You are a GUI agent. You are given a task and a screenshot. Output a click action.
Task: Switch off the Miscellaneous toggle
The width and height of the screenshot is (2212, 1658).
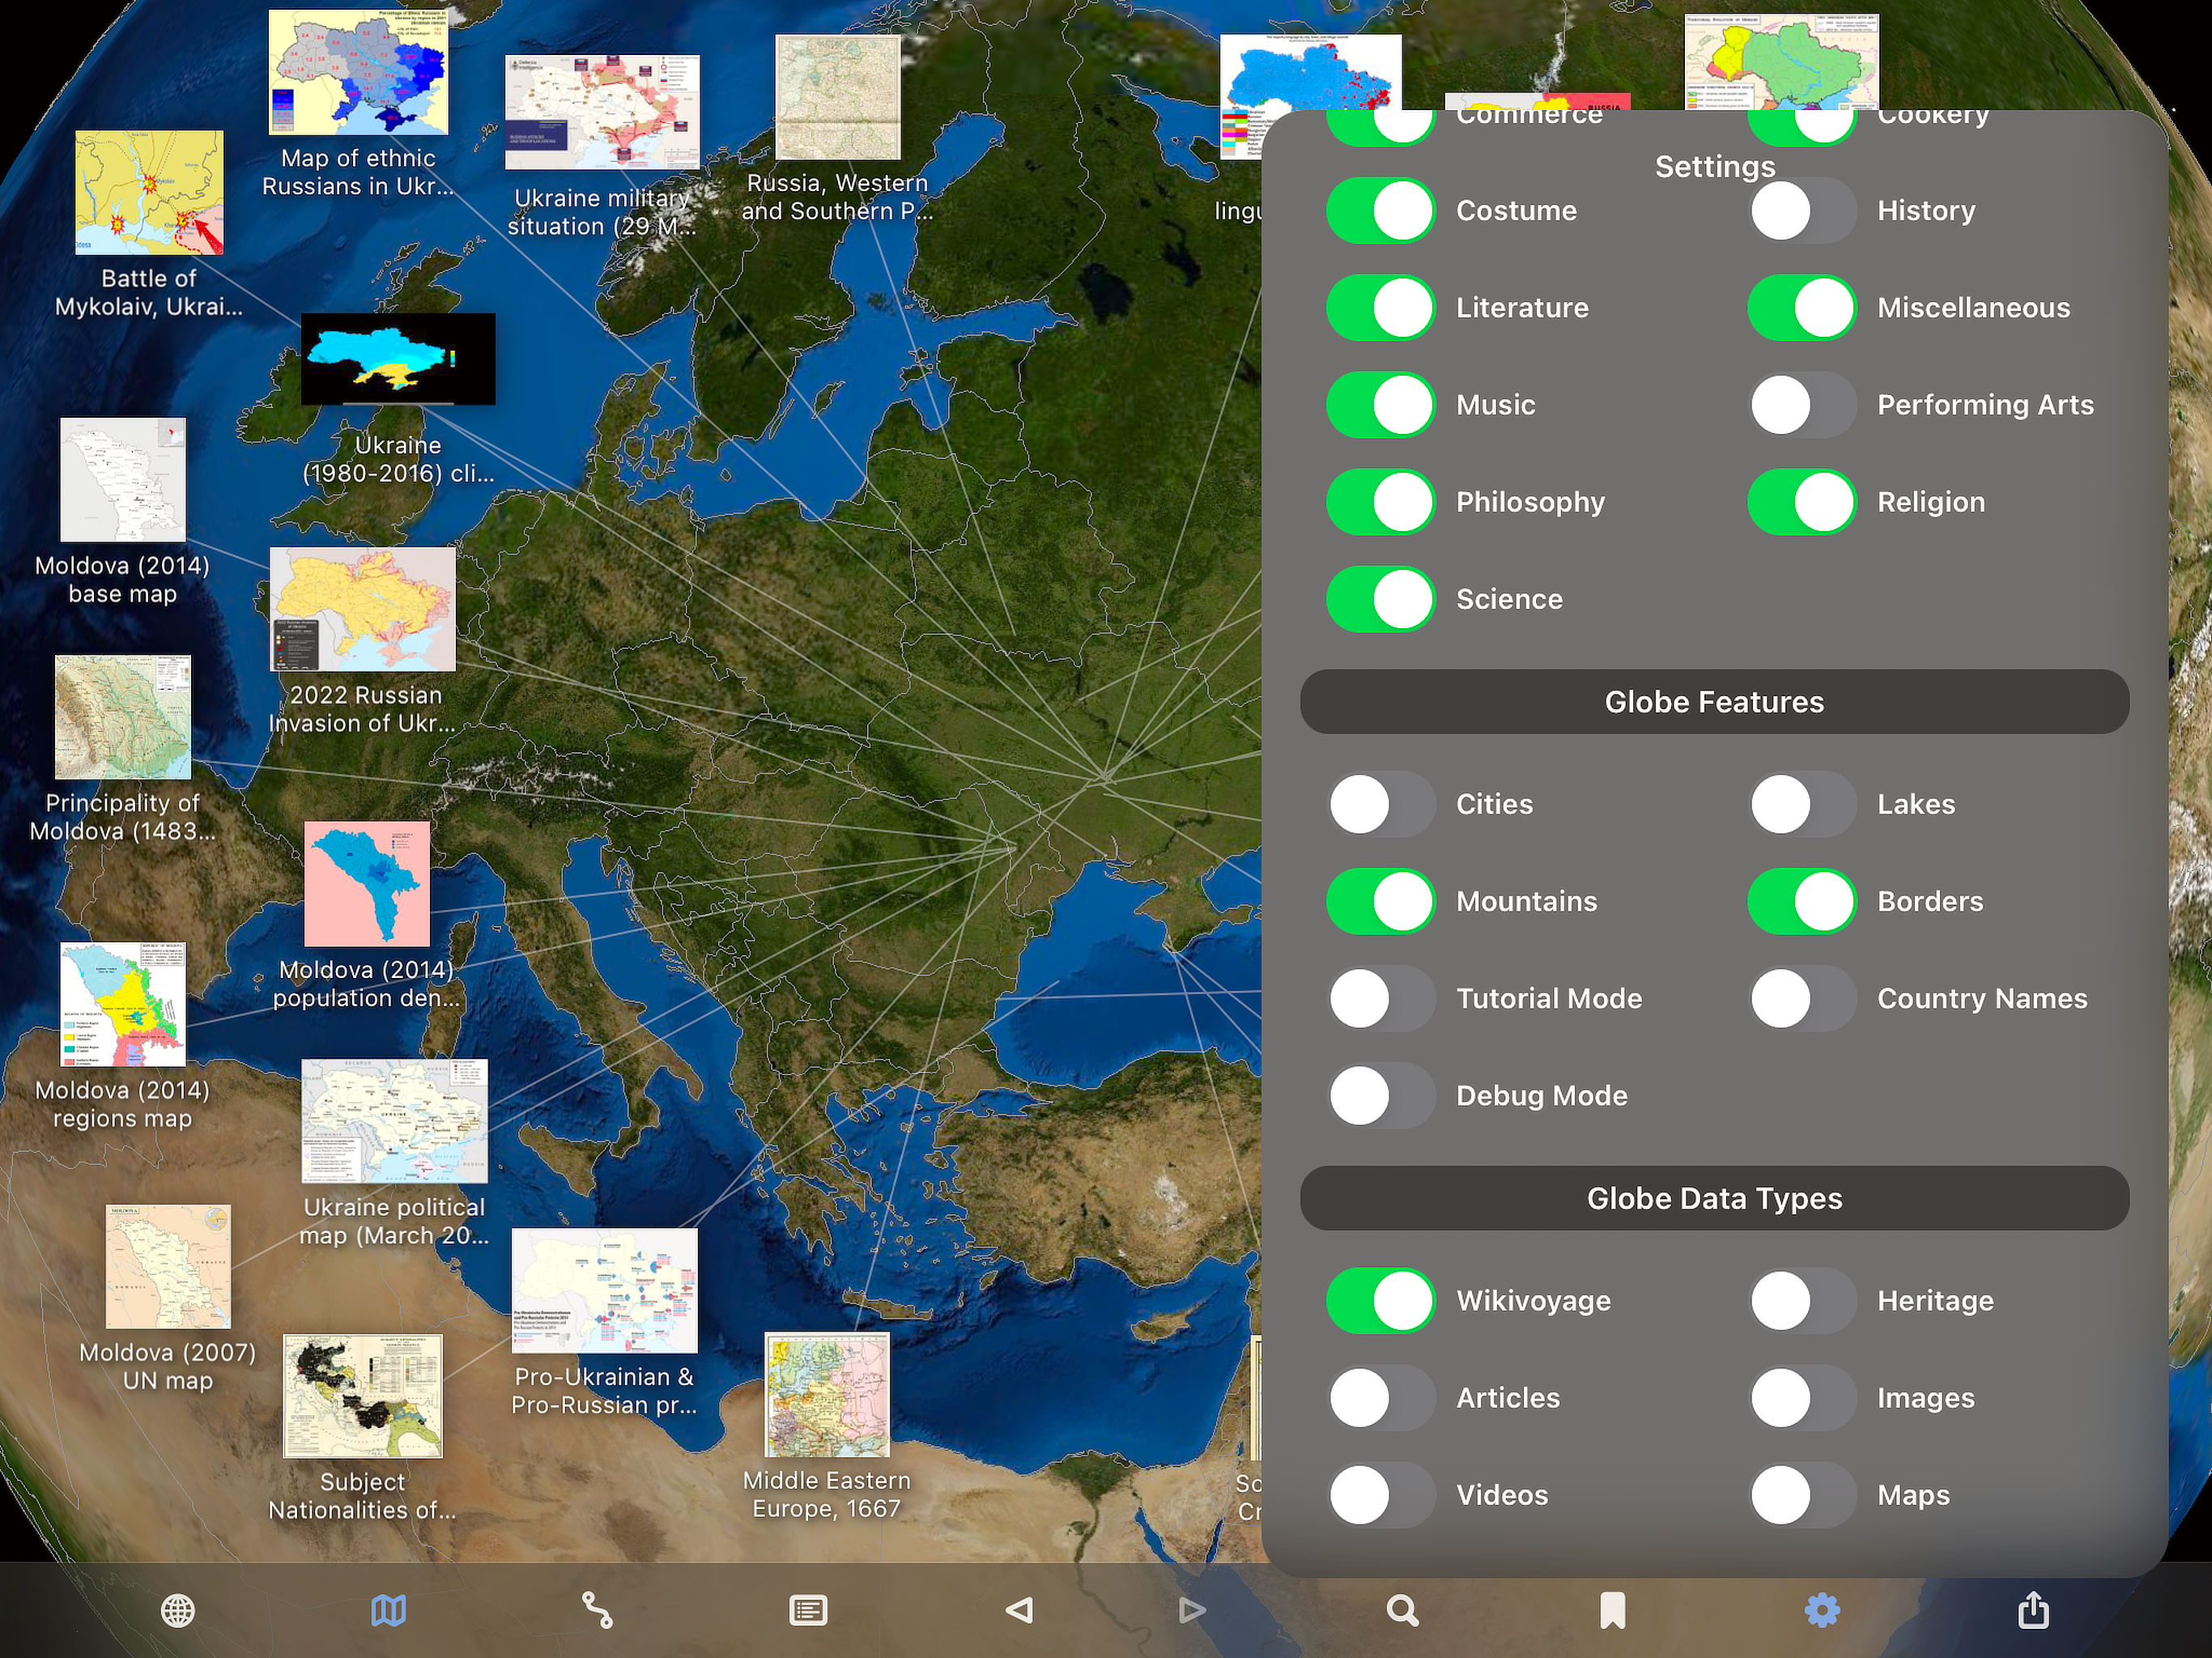click(x=1802, y=308)
